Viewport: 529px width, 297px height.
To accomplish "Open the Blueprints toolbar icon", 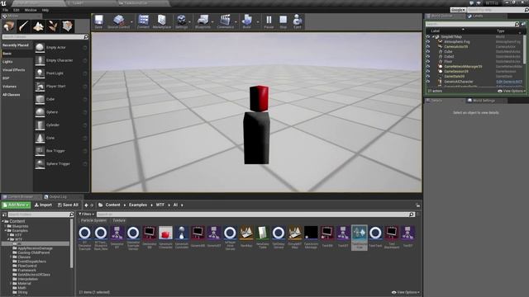I will coord(203,21).
